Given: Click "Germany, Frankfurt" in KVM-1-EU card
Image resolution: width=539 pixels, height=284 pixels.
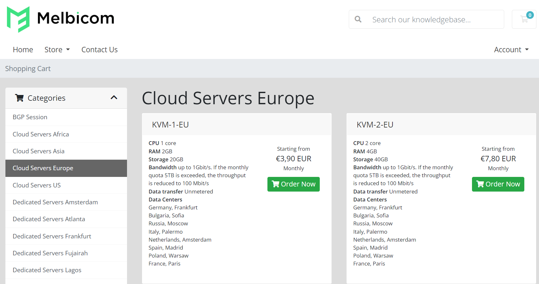Looking at the screenshot, I should [x=173, y=208].
